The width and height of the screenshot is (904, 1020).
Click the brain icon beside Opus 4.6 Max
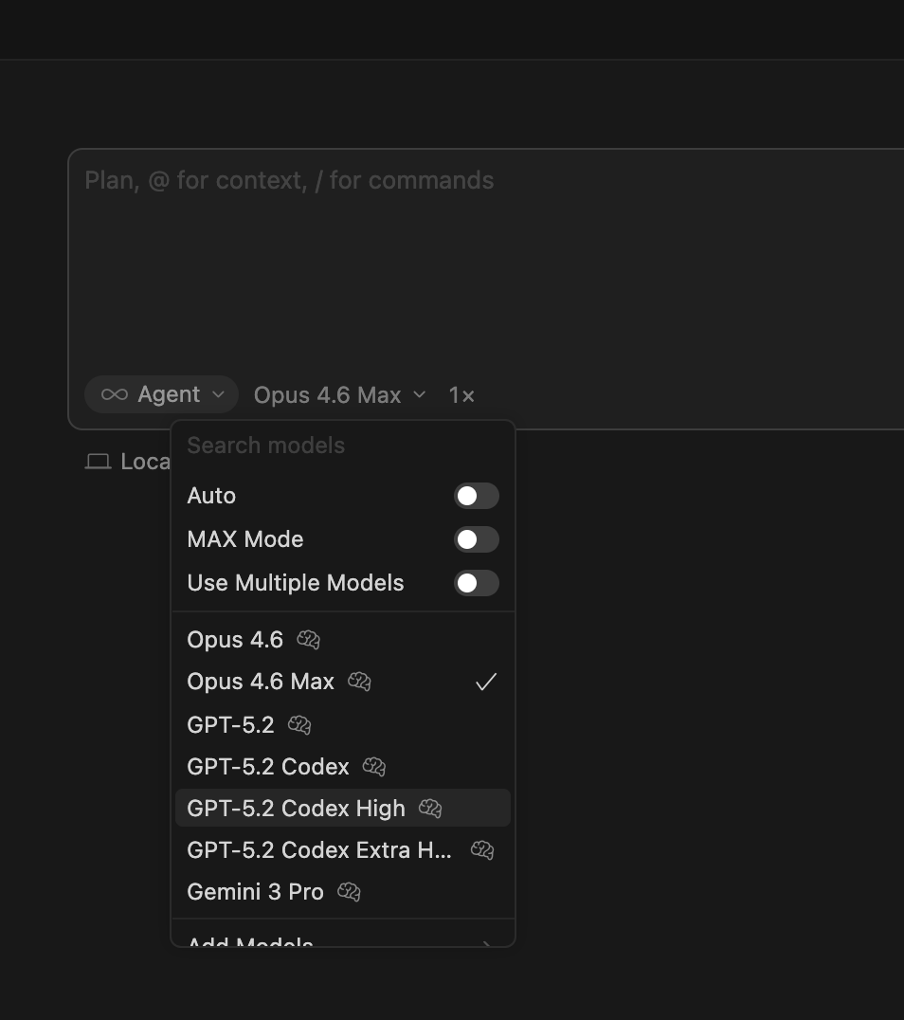(359, 682)
